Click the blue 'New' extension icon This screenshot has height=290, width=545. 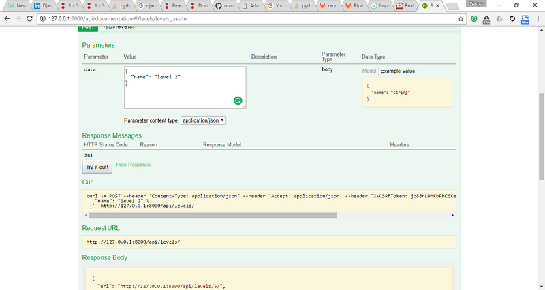(525, 20)
